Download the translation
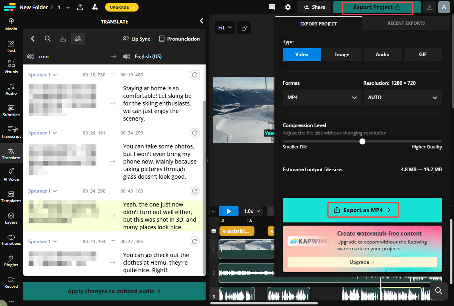This screenshot has width=454, height=306. (x=63, y=39)
